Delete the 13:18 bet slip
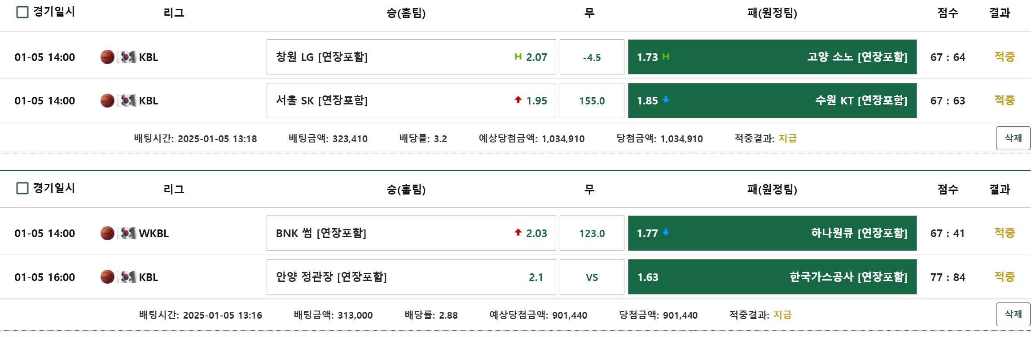This screenshot has width=1036, height=337. 1013,138
